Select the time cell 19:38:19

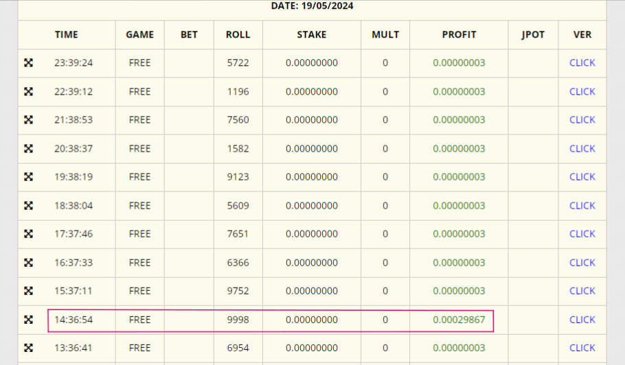point(73,177)
